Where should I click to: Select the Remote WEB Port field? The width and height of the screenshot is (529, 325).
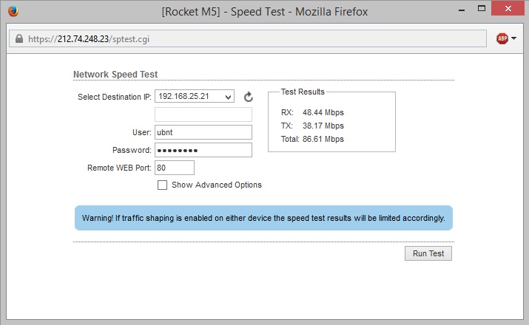175,168
